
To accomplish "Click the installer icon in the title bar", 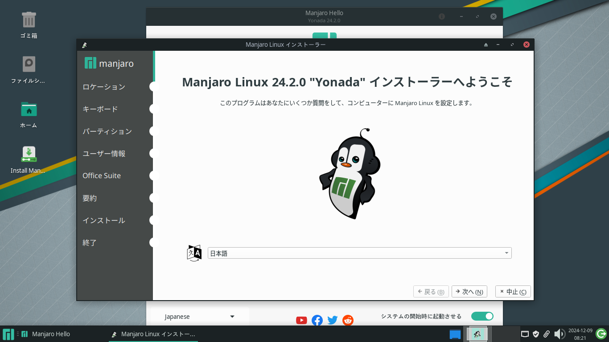I will click(x=84, y=45).
